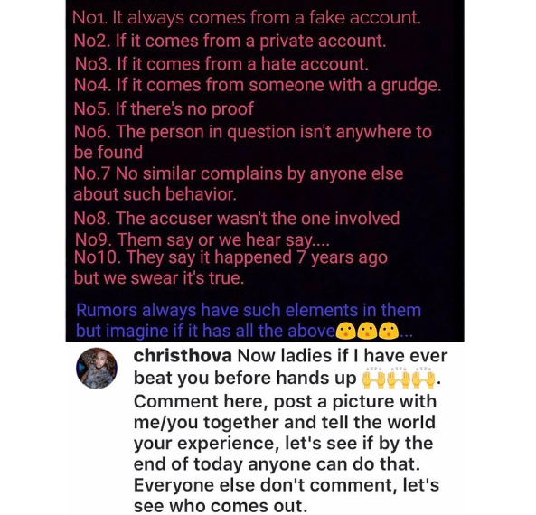Viewport: 536px width, 515px height.
Task: Select the 'No5. If there's no proof' line
Action: [x=164, y=108]
